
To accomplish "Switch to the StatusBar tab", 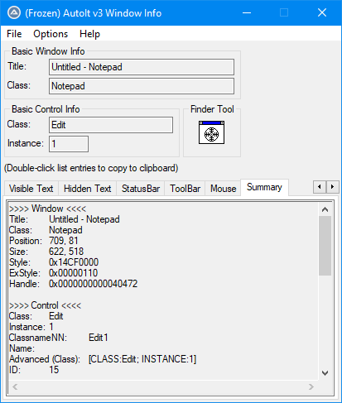I will click(x=141, y=189).
